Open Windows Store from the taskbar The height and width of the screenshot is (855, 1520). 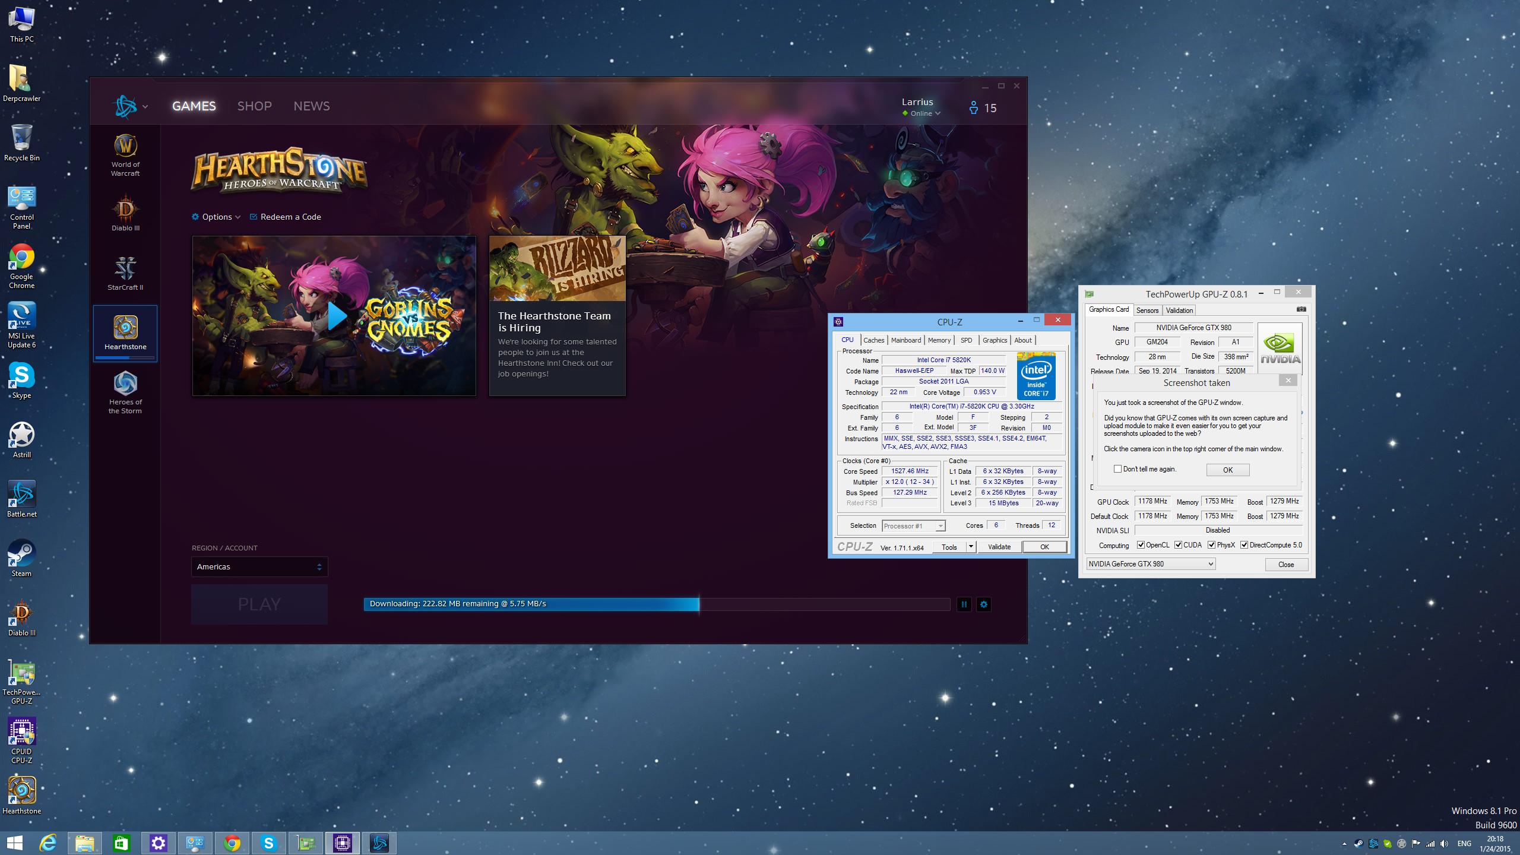point(122,843)
